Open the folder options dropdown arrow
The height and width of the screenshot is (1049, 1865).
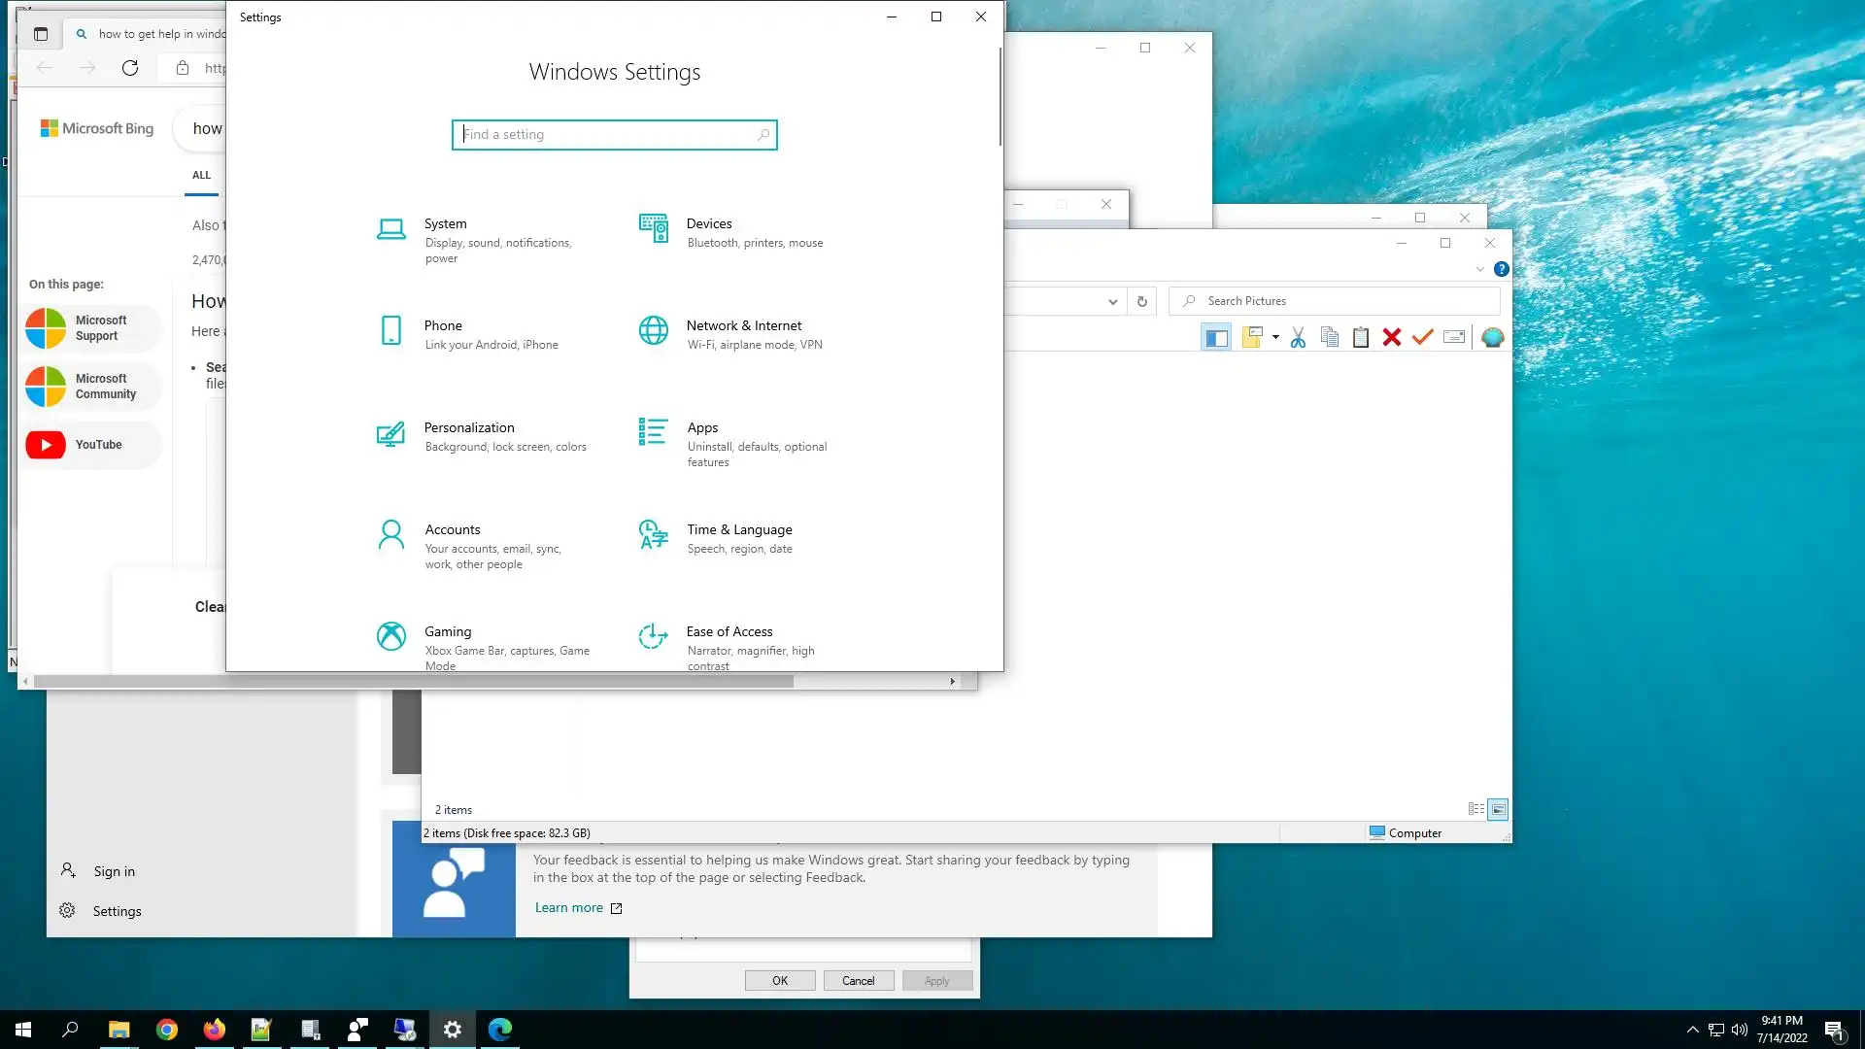point(1275,337)
